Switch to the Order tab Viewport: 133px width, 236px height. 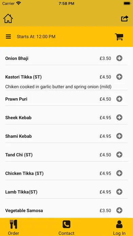[14, 227]
